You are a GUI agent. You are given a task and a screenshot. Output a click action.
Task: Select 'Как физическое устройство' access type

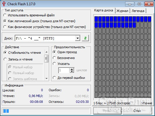click(x=44, y=27)
